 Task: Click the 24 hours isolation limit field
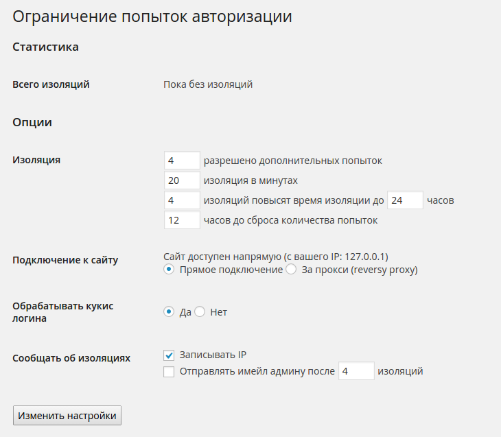(405, 200)
